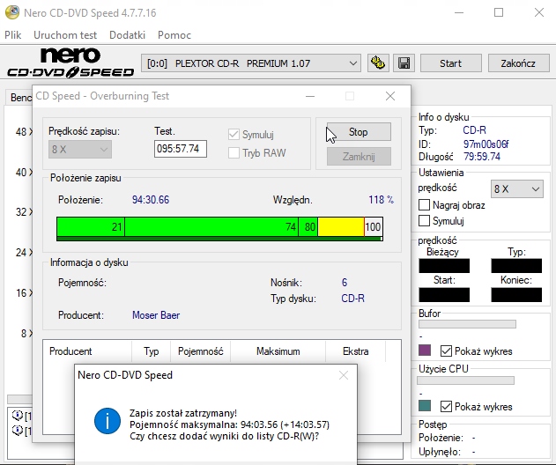The width and height of the screenshot is (556, 465).
Task: Click the Zakończ button
Action: point(518,63)
